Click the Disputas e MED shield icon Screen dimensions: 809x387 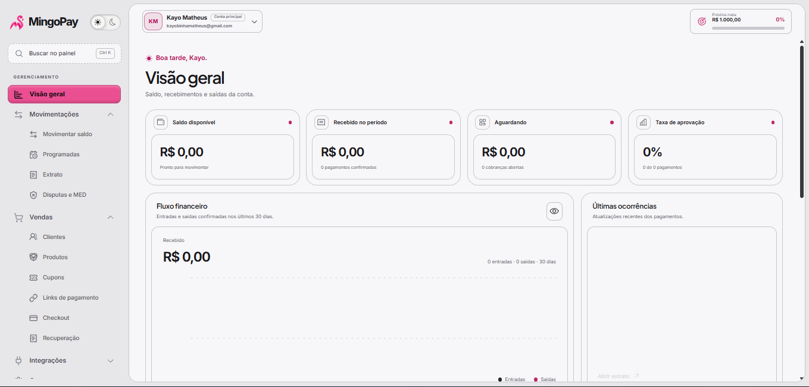[x=33, y=195]
